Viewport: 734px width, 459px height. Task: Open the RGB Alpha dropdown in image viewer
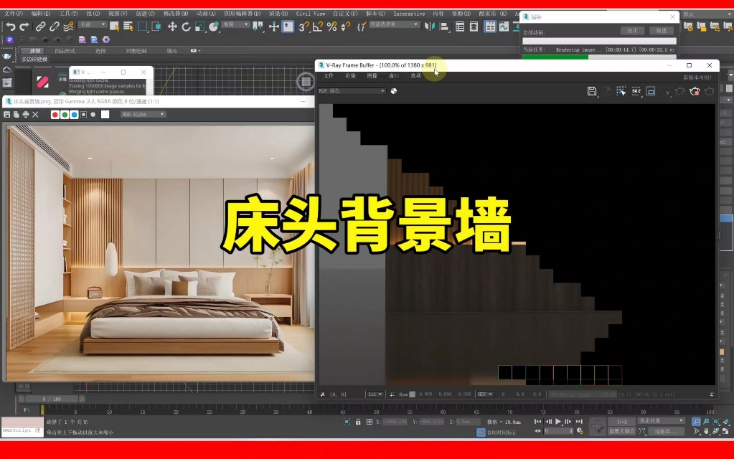coord(143,115)
